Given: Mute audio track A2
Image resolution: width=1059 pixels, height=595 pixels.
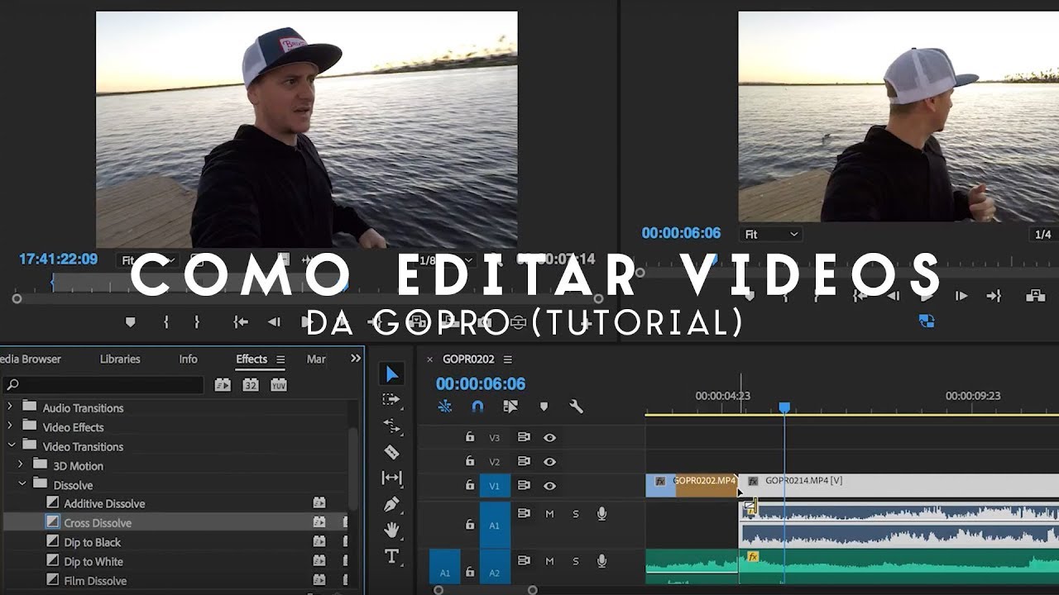Looking at the screenshot, I should click(549, 561).
